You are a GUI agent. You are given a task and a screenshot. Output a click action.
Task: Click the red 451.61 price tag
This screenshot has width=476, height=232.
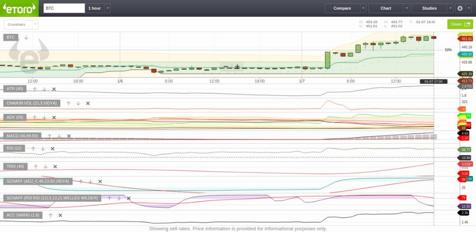(465, 39)
